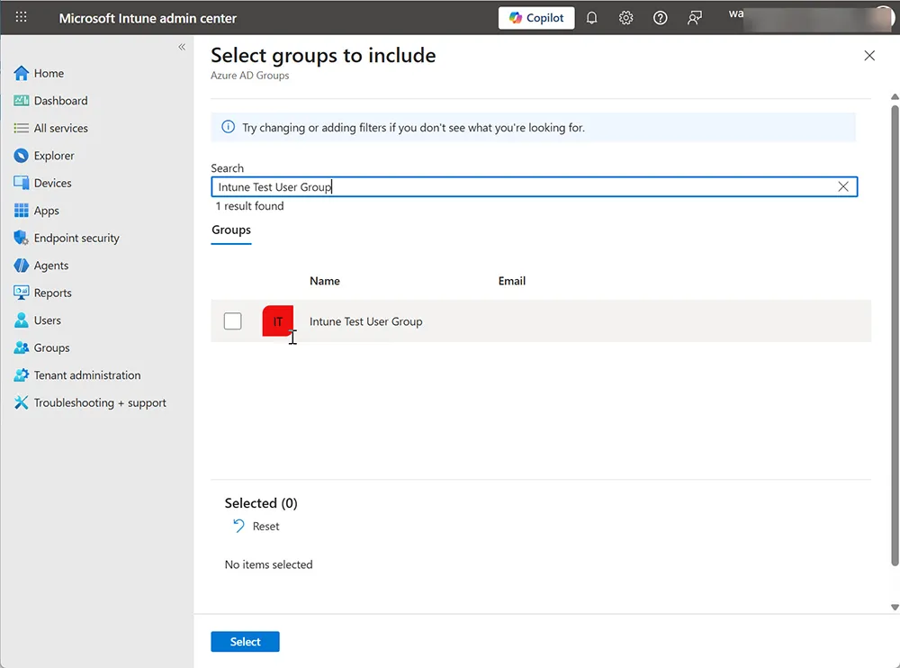Click the Select button
The width and height of the screenshot is (900, 668).
245,641
